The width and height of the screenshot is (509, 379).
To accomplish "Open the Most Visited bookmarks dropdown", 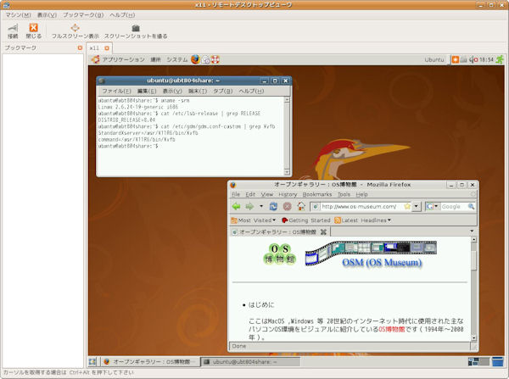I will pos(253,220).
